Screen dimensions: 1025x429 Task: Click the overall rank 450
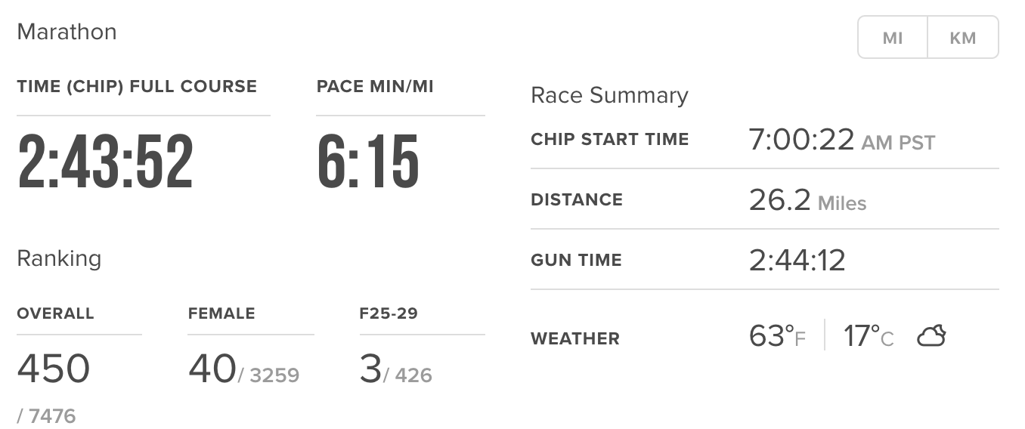[x=54, y=369]
